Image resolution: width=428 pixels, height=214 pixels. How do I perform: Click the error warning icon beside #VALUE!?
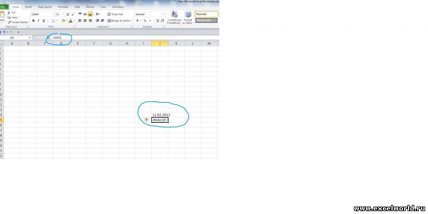click(x=147, y=120)
